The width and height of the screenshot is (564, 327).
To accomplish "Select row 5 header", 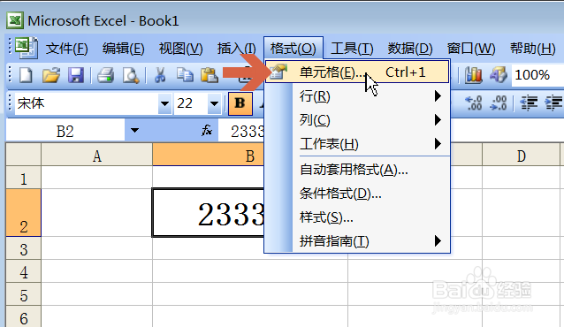I will pyautogui.click(x=24, y=294).
